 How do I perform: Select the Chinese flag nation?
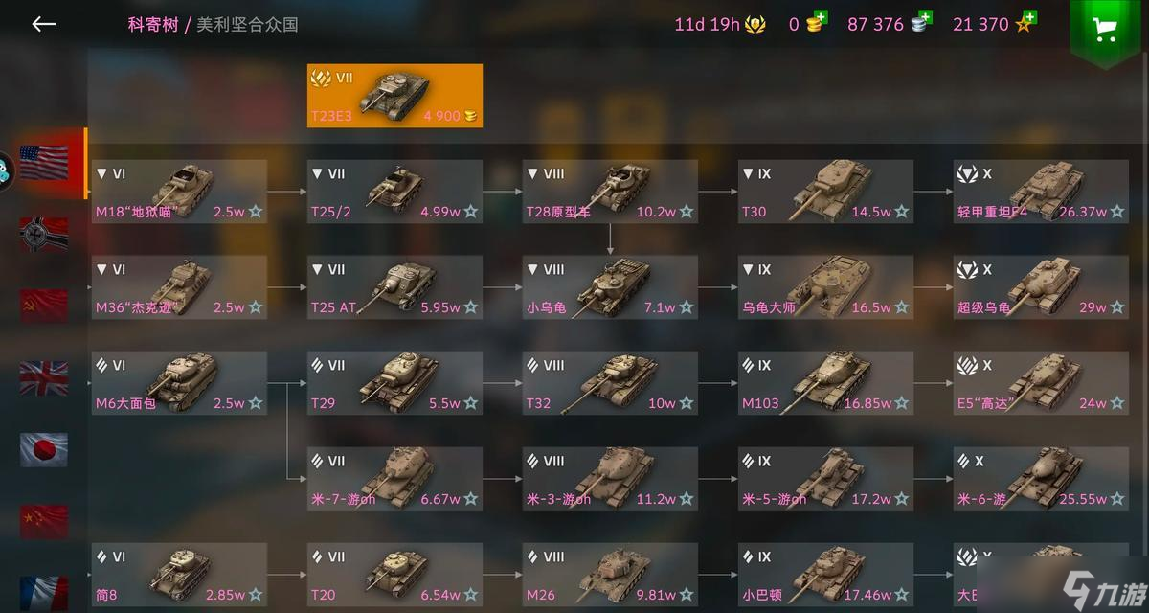(44, 521)
